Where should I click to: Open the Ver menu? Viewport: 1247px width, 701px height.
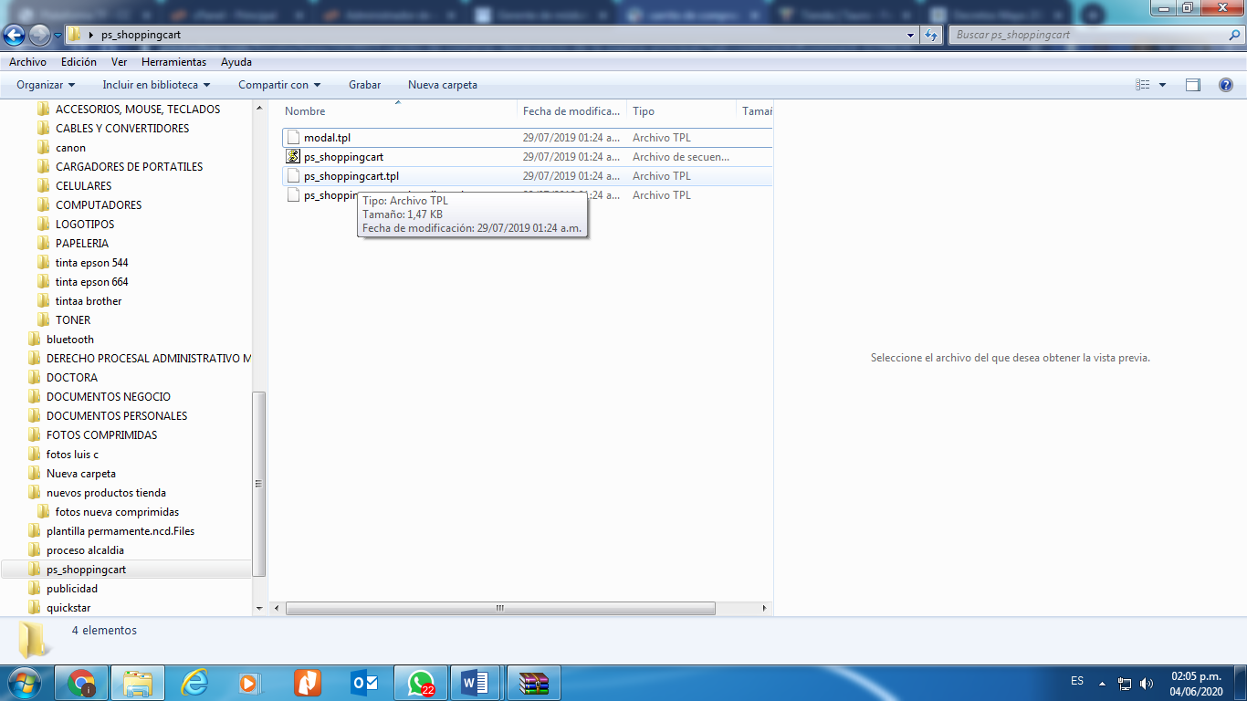[x=119, y=62]
